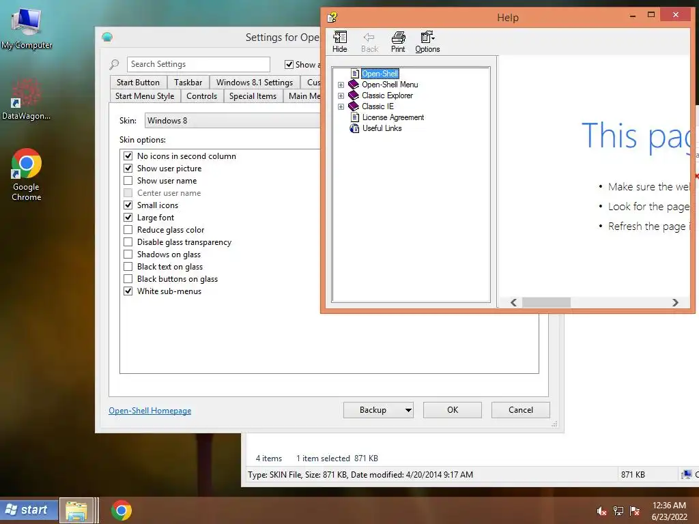699x524 pixels.
Task: Click the Classic IE book icon
Action: tap(354, 106)
